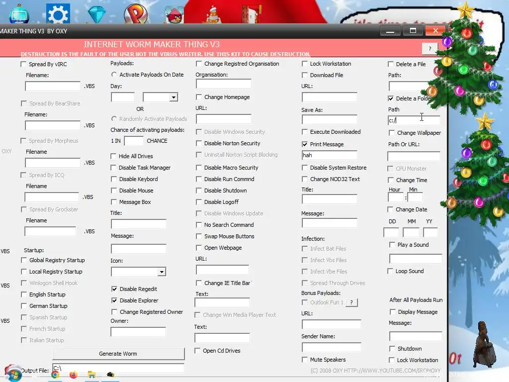Image resolution: width=509 pixels, height=382 pixels.
Task: Focus the Message Box Title field
Action: coord(139,224)
